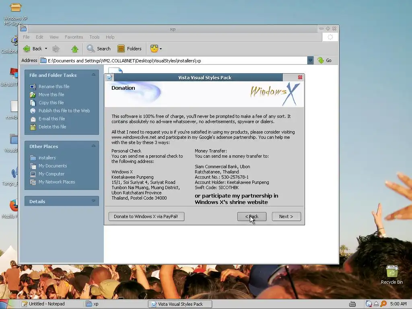412x309 pixels.
Task: Open My Network Places link
Action: pos(57,182)
